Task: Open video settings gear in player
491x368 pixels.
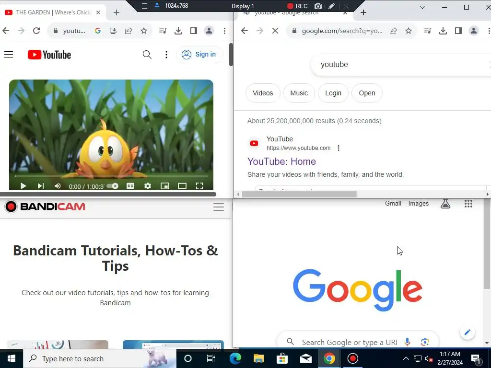Action: (x=148, y=186)
